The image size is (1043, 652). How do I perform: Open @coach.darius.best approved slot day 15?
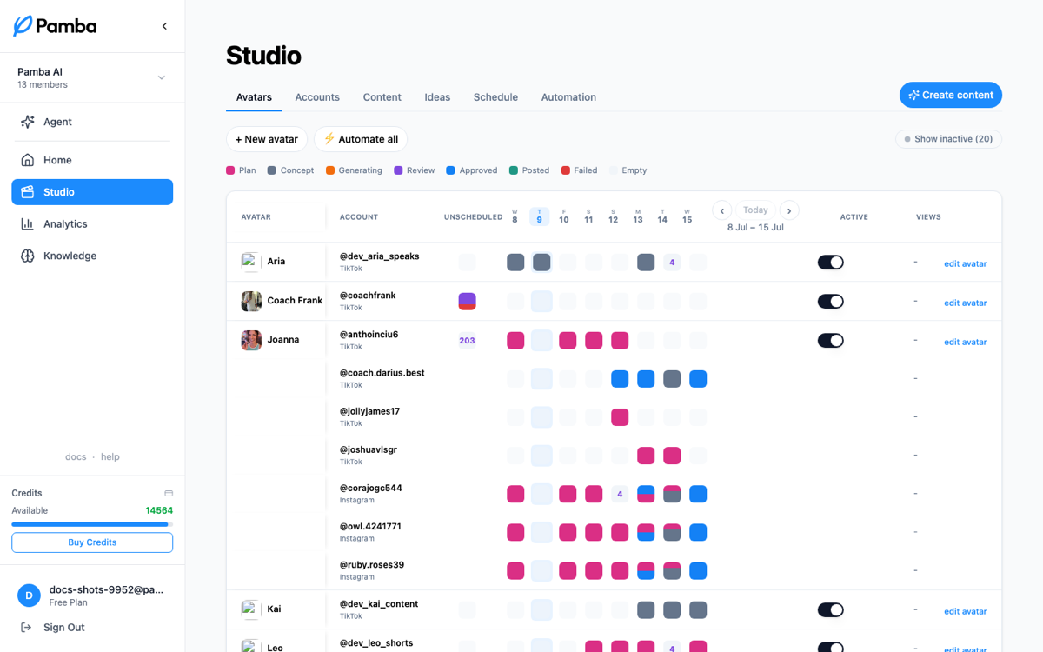click(698, 379)
